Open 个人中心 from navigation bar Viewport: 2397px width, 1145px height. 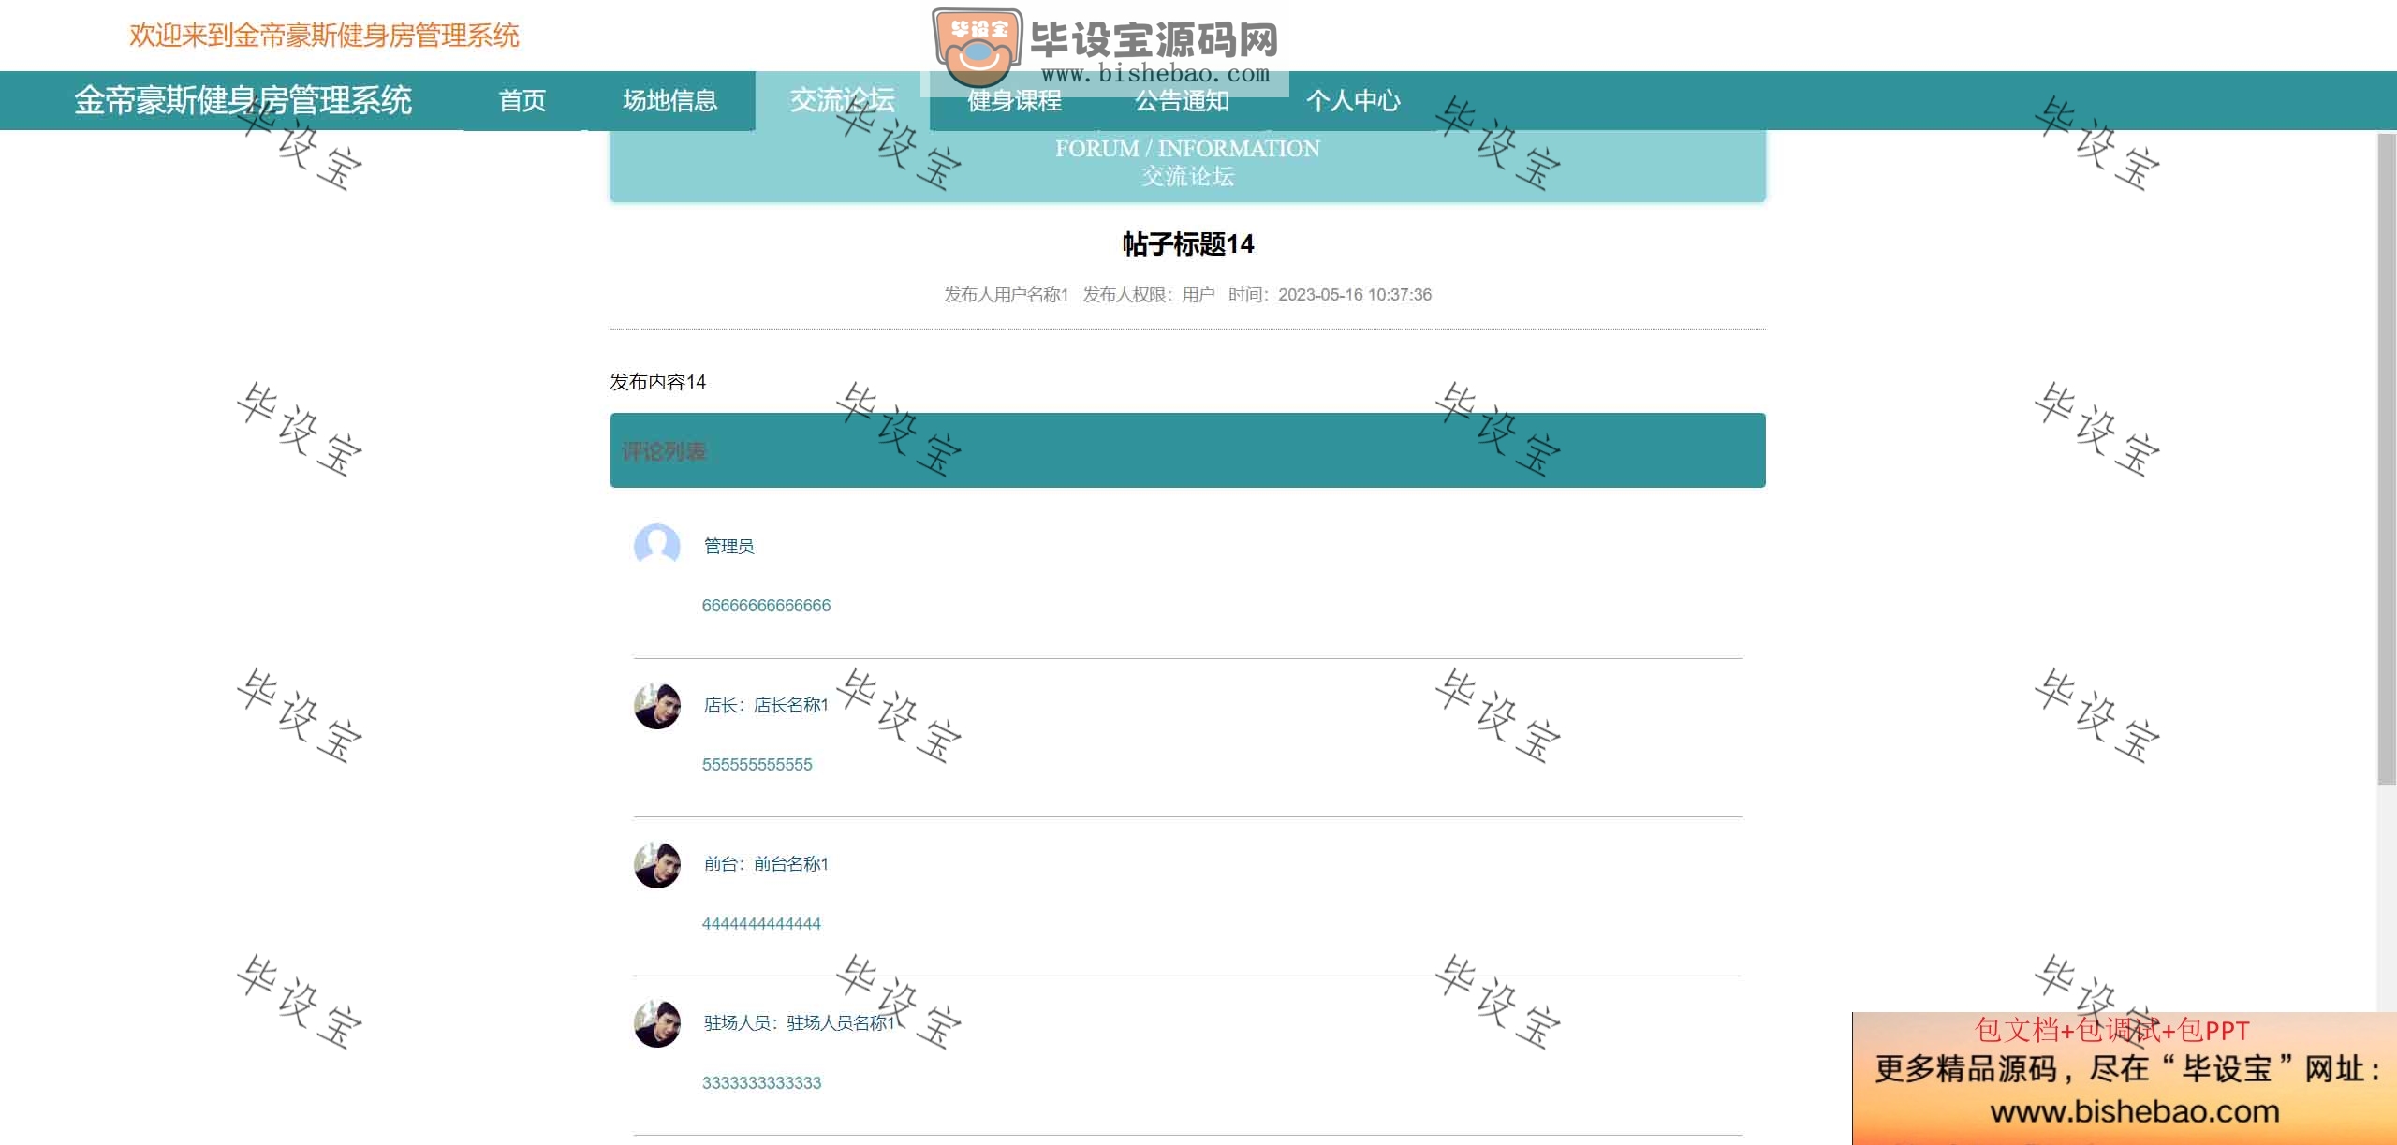point(1353,100)
